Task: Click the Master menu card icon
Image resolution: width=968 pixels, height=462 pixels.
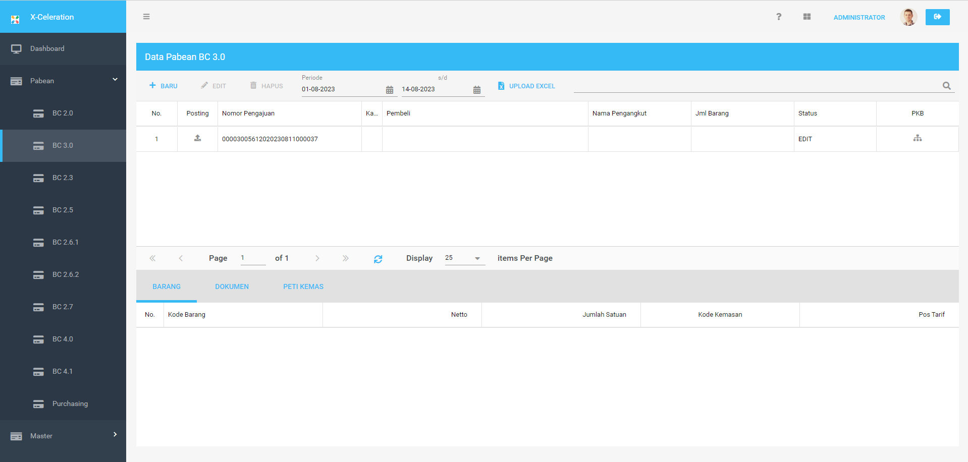Action: [16, 436]
